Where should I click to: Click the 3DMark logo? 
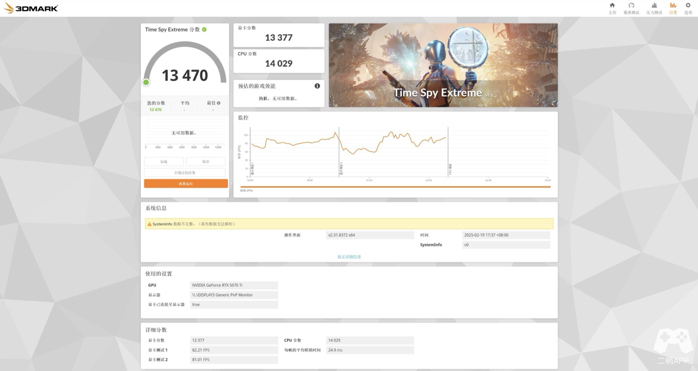point(31,8)
